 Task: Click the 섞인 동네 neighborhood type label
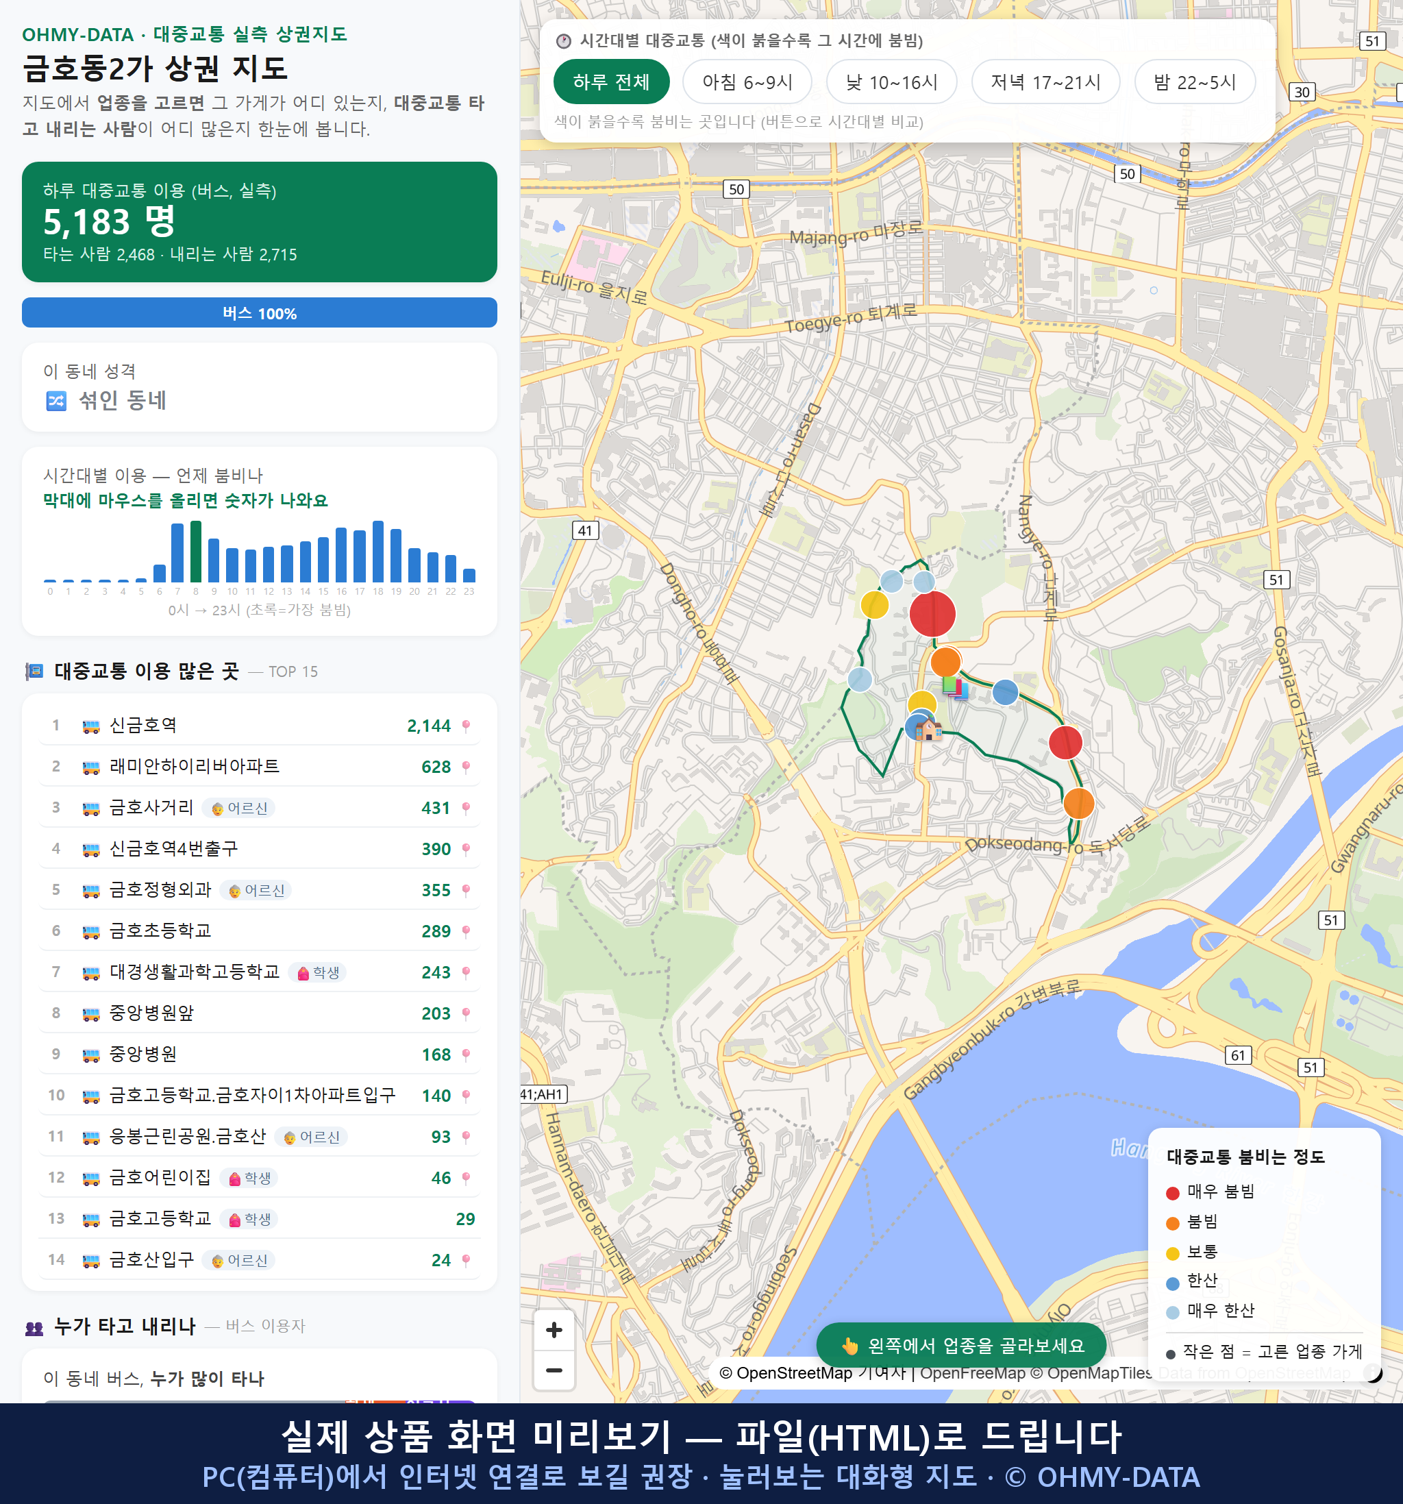tap(123, 401)
